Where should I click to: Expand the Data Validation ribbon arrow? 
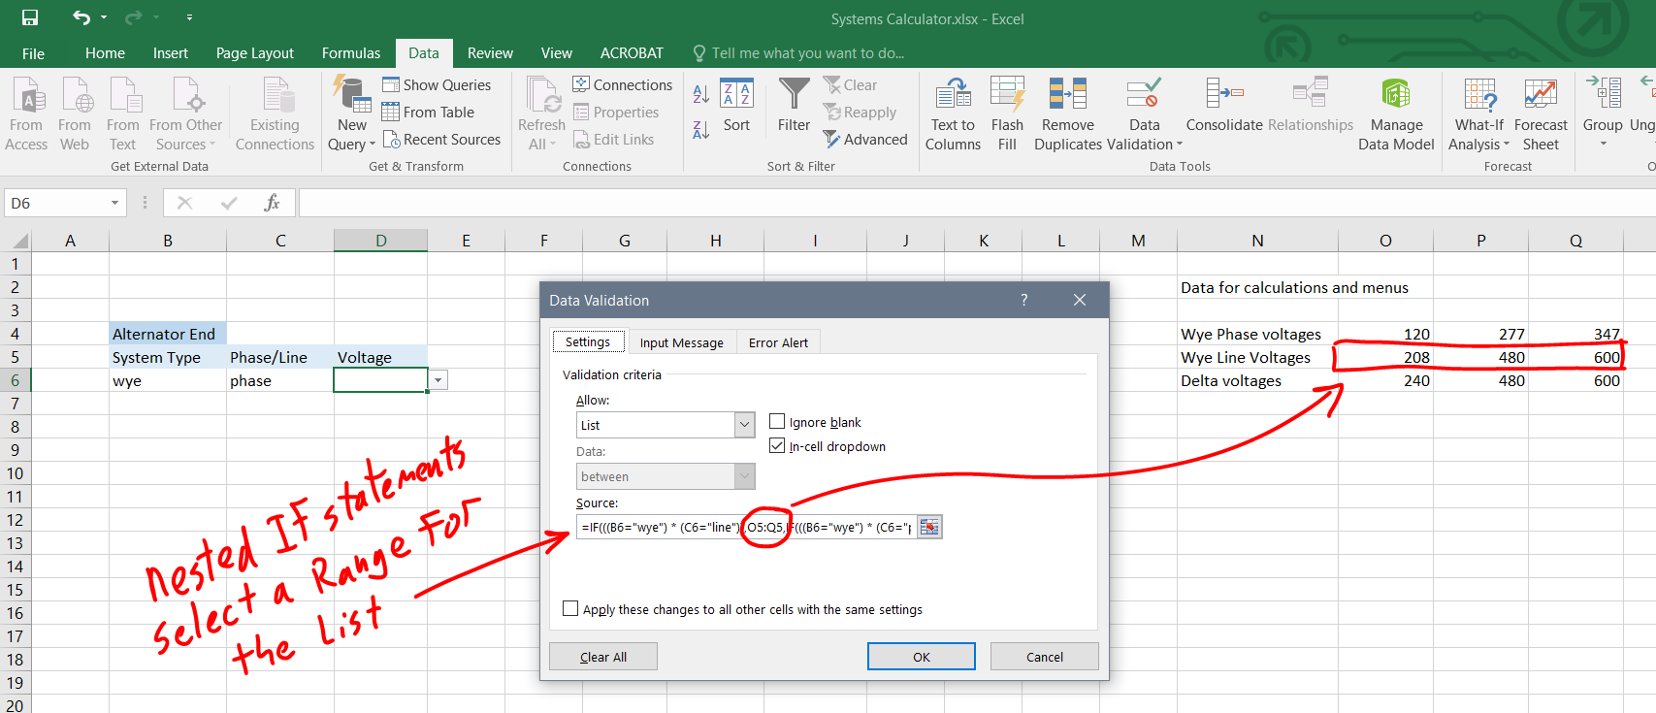click(1180, 145)
